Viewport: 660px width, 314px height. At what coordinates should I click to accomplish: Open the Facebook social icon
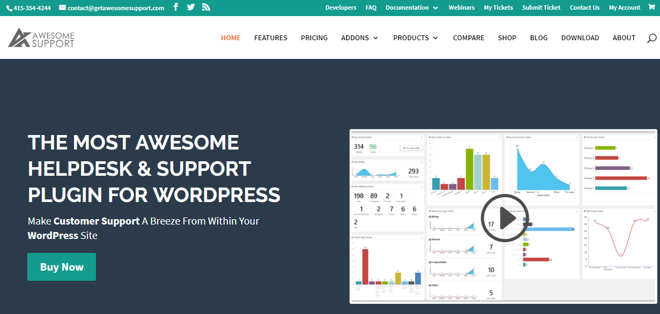pos(176,7)
